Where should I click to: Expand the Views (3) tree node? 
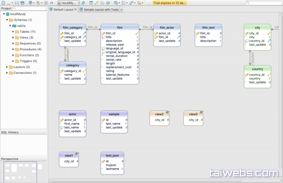click(x=13, y=37)
